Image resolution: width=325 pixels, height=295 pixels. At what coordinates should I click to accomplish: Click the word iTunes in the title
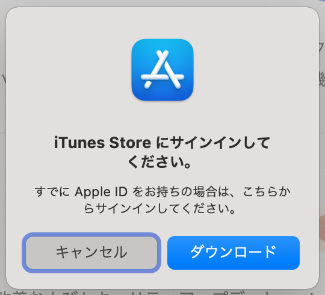point(79,143)
